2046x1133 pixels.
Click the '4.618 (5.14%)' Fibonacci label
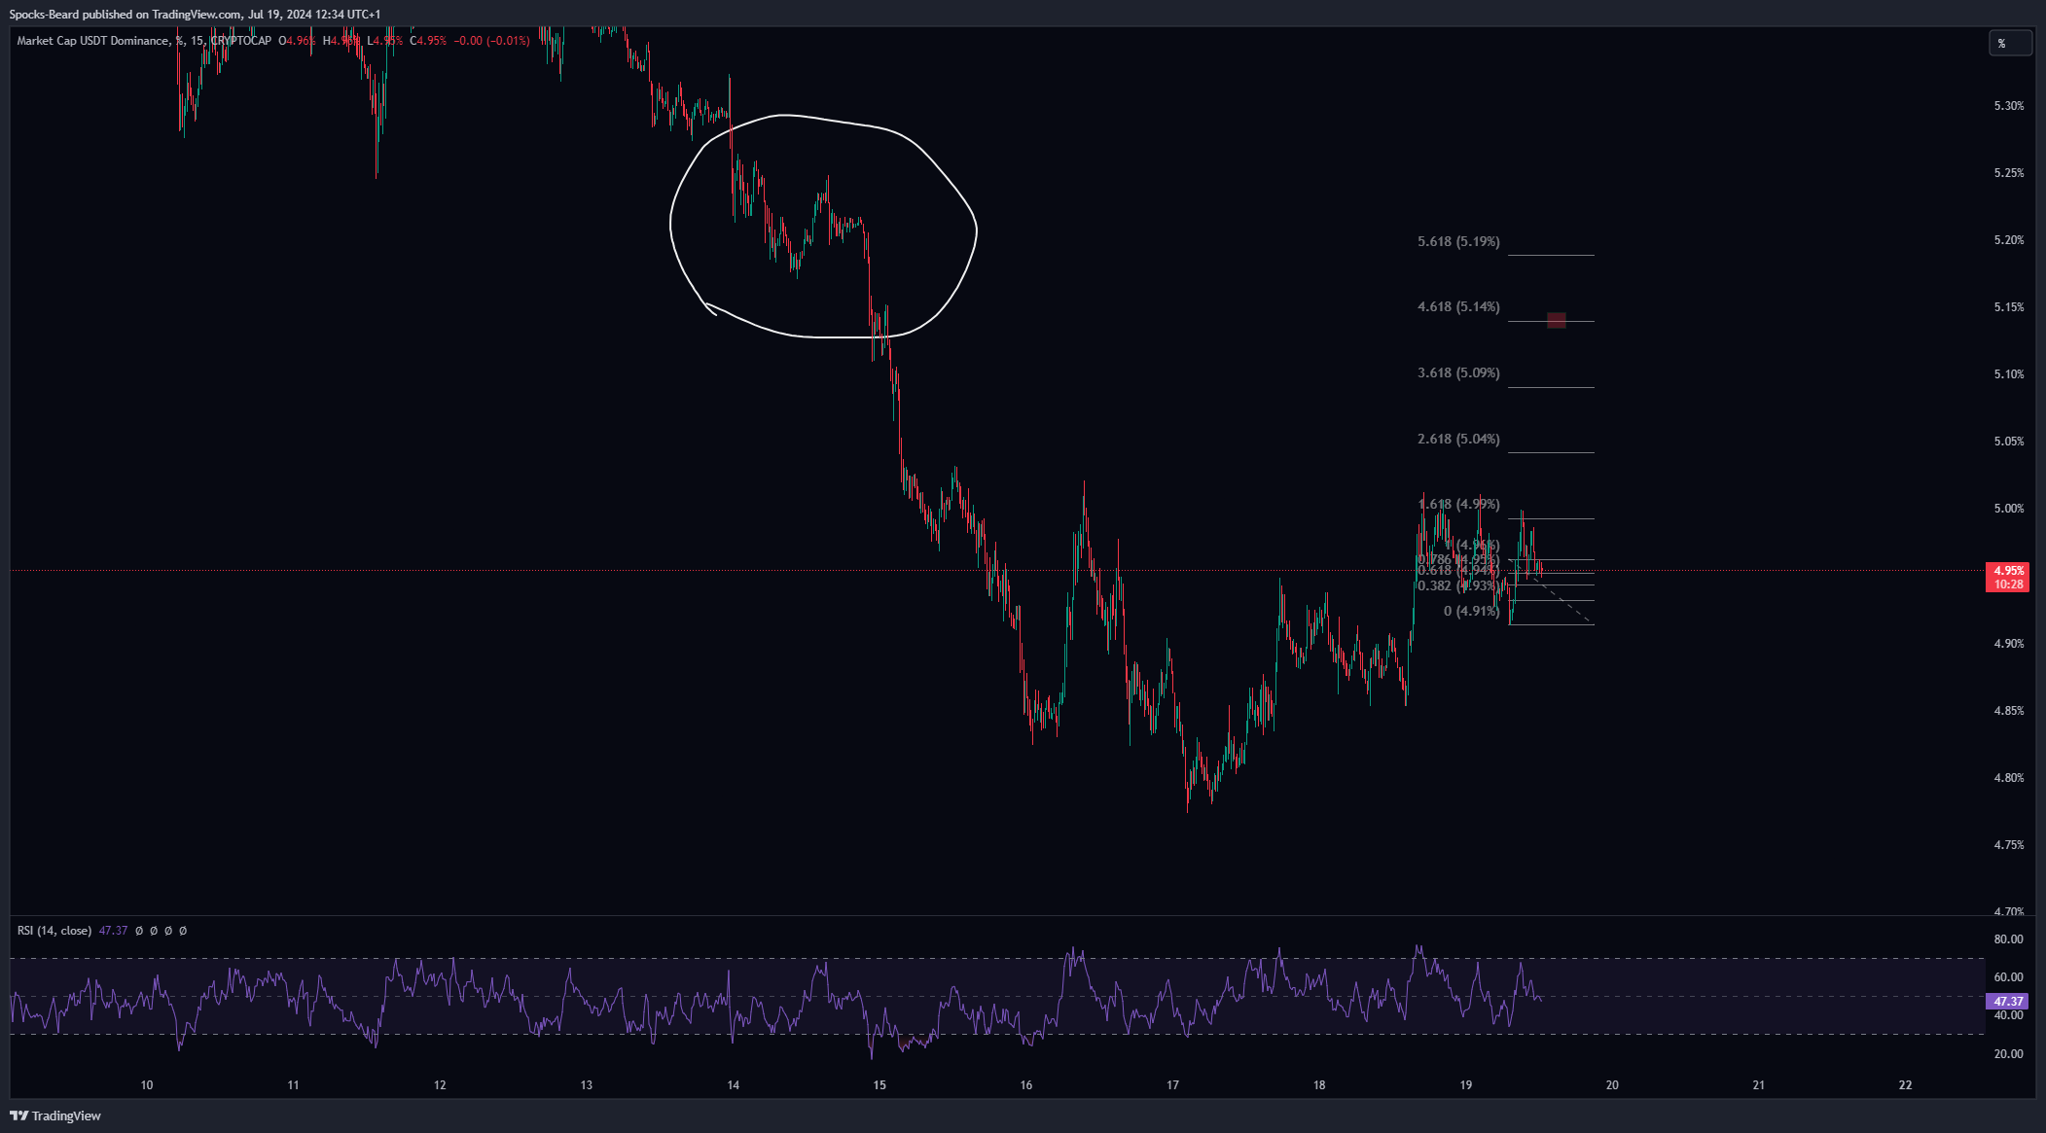(1458, 306)
